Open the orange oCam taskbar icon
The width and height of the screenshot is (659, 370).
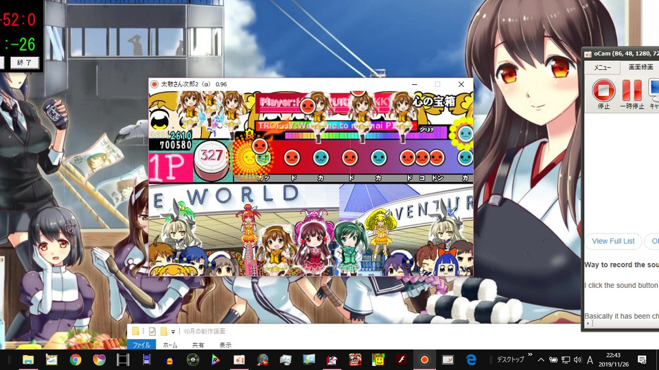coord(239,360)
